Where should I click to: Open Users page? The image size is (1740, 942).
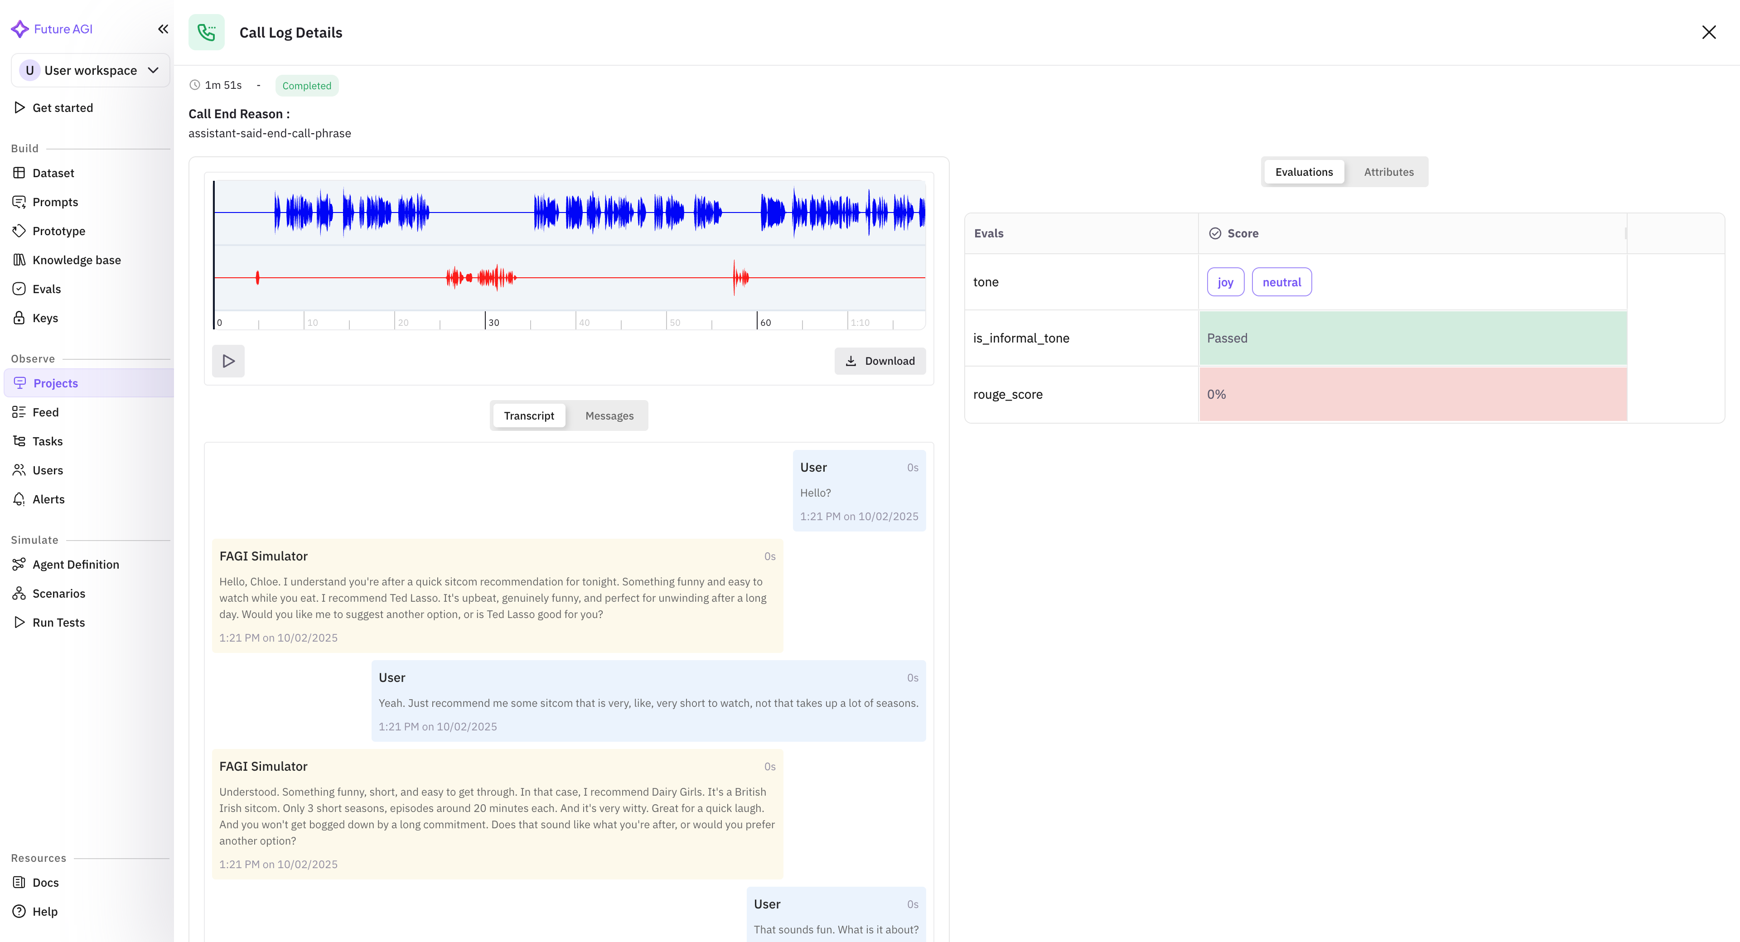click(x=47, y=470)
